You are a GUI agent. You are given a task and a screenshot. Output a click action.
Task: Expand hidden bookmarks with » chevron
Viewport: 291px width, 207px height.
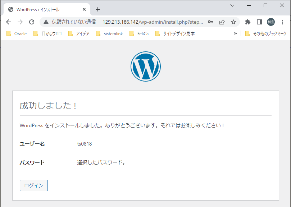click(x=236, y=33)
